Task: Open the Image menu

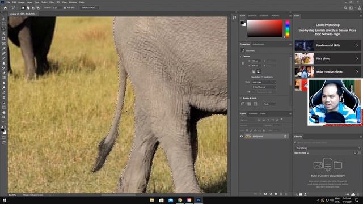Action: (x=22, y=2)
